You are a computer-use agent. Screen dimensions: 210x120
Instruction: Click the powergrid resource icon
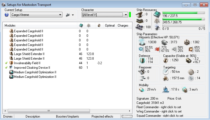click(x=157, y=21)
